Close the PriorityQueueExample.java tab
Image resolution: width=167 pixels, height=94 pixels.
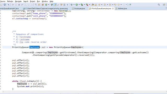113,8
